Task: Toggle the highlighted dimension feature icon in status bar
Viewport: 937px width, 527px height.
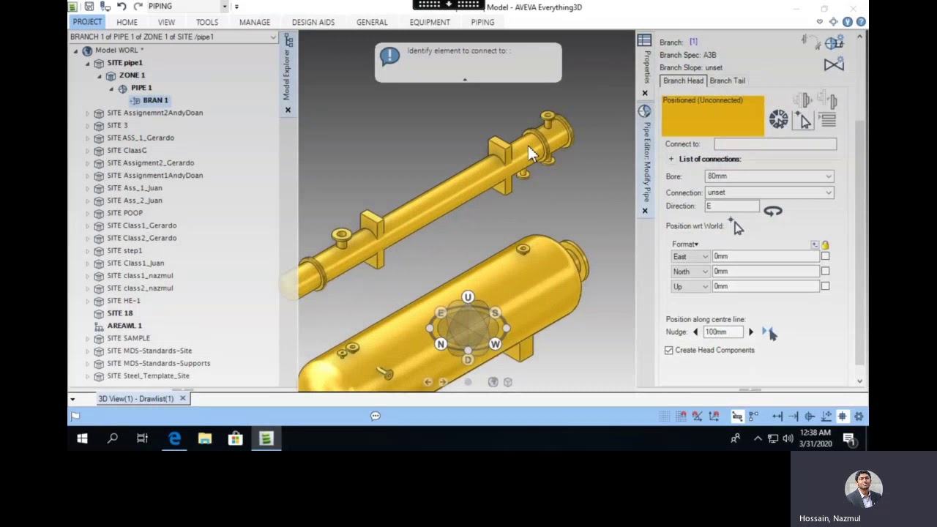Action: click(737, 416)
